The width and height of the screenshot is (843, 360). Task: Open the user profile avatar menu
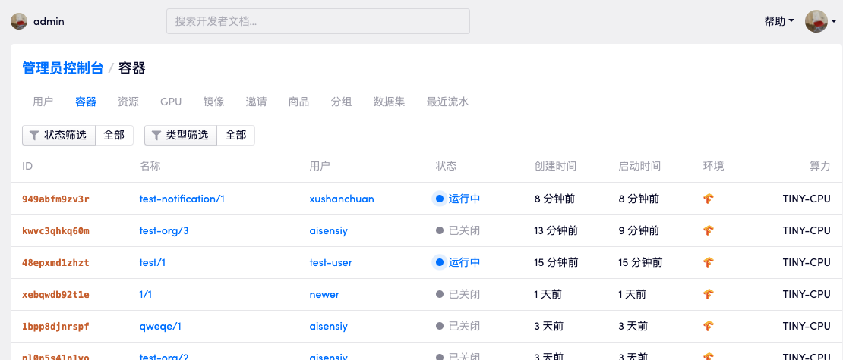click(x=816, y=21)
